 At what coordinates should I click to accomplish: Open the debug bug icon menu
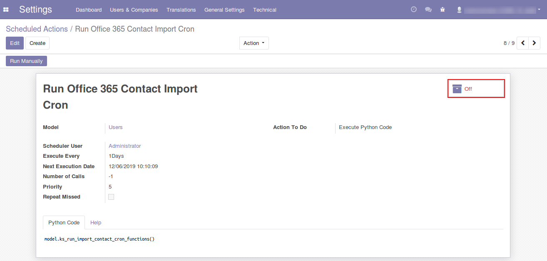point(443,10)
